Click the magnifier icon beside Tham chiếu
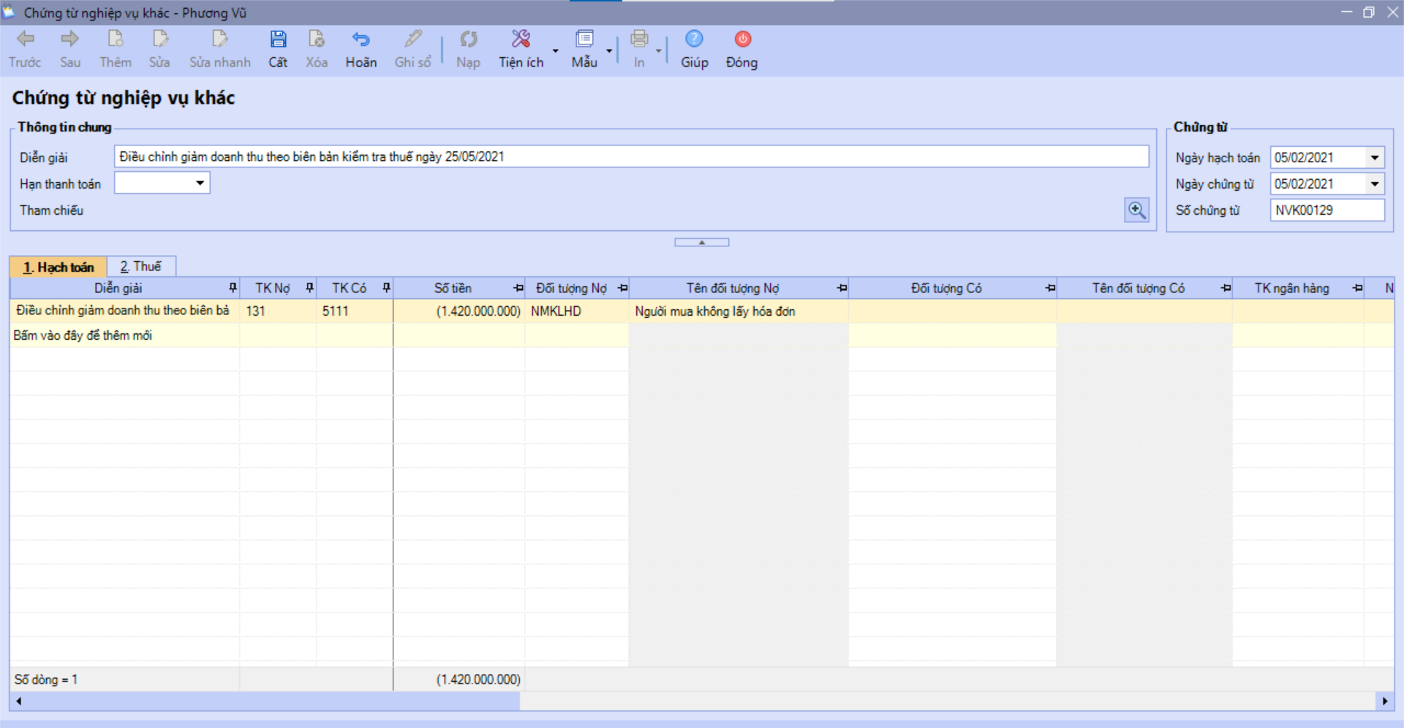The width and height of the screenshot is (1404, 728). pos(1136,211)
